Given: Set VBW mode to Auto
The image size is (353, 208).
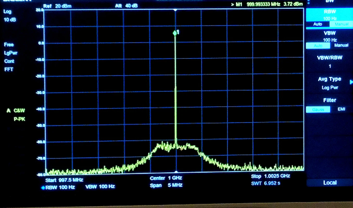Looking at the screenshot, I should point(318,45).
